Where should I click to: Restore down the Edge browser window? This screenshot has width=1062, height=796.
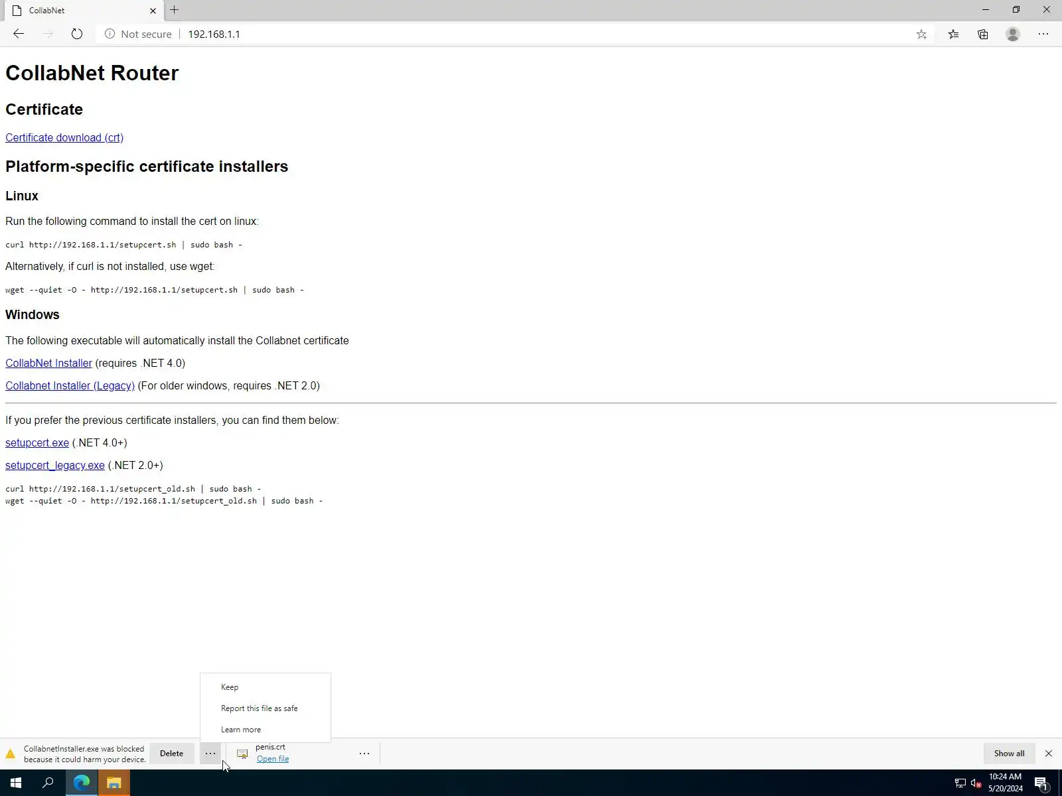[x=1016, y=10]
